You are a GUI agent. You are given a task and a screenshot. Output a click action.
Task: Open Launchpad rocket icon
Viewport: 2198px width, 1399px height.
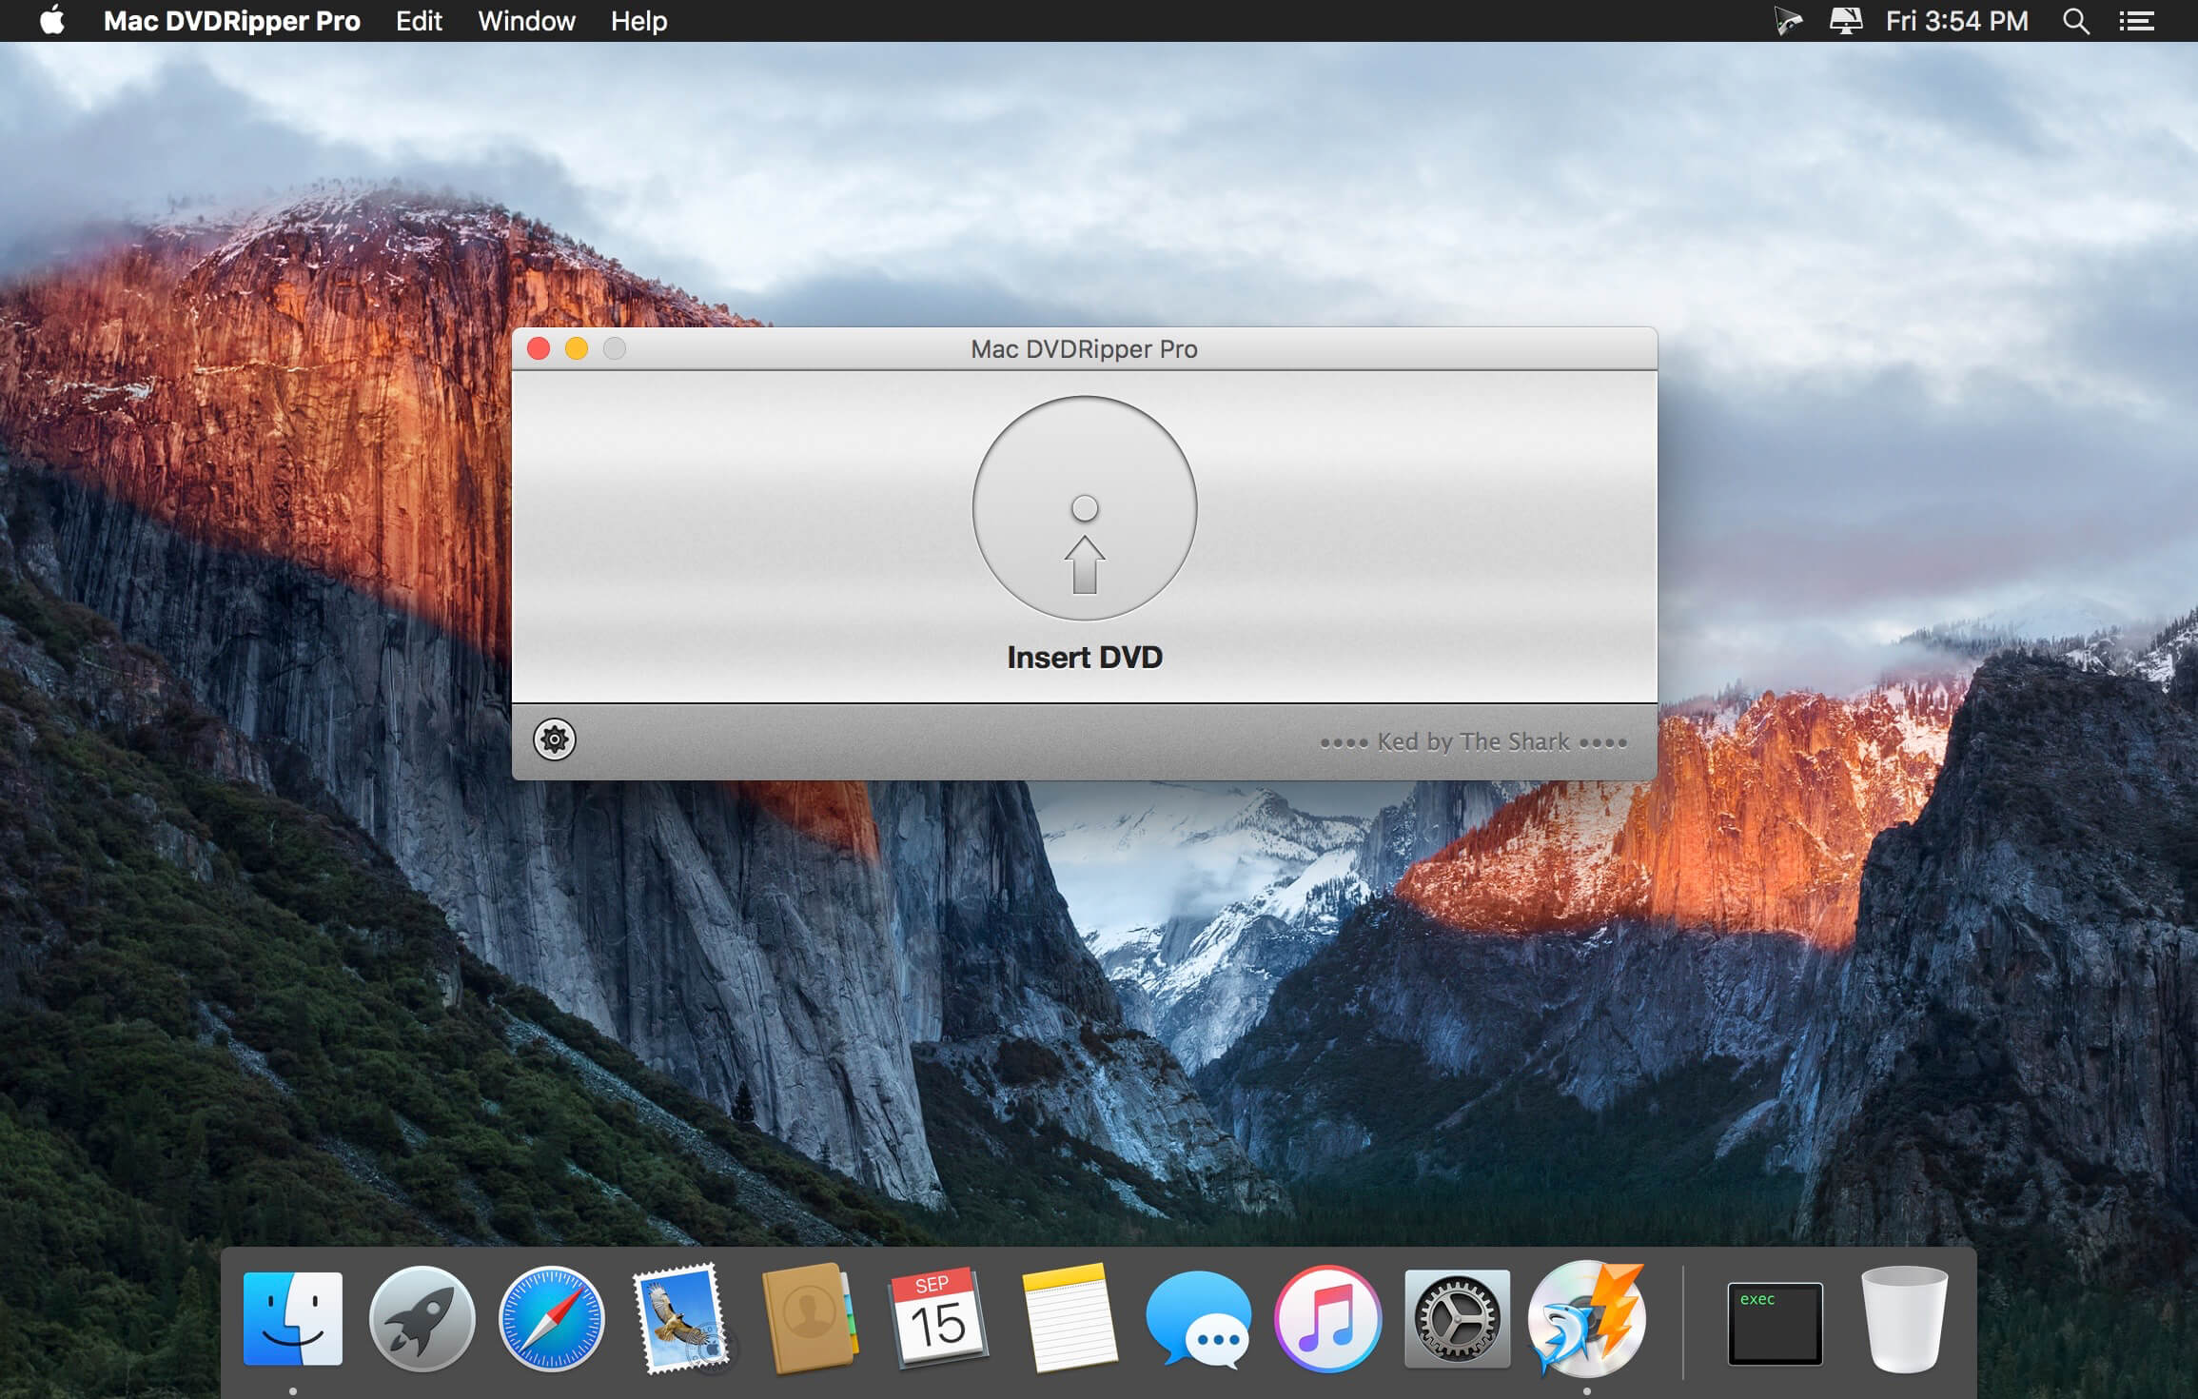click(x=422, y=1319)
